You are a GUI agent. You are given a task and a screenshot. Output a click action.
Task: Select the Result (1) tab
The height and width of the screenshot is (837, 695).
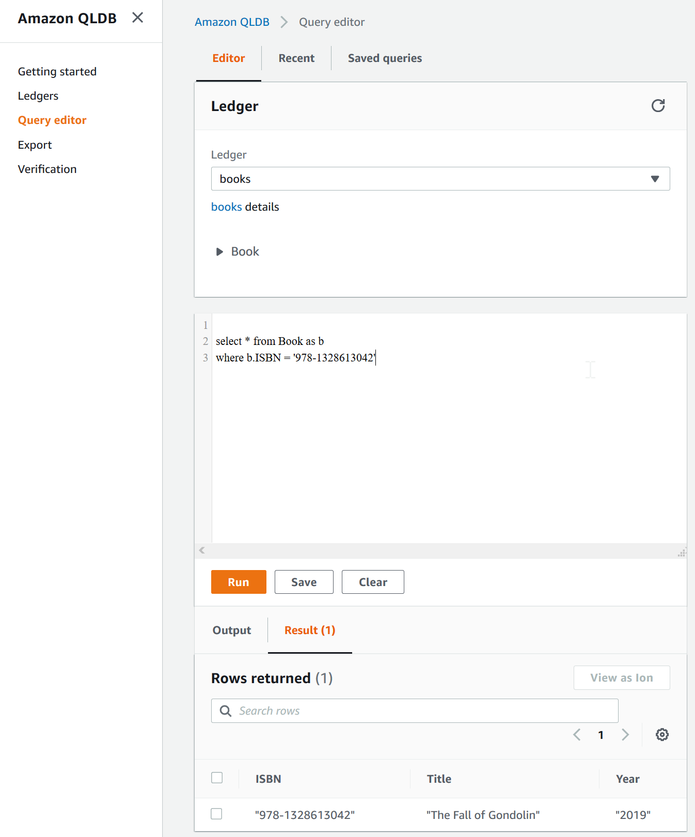click(x=310, y=630)
